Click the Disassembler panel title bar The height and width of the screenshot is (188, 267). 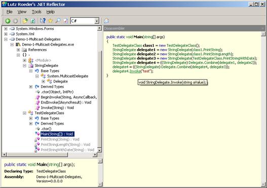[184, 28]
